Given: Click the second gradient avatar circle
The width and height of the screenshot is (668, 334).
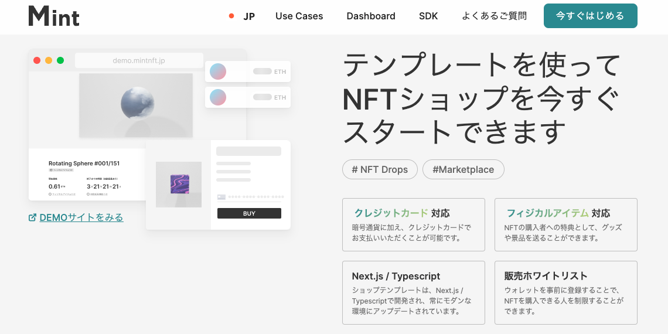Looking at the screenshot, I should pos(218,97).
